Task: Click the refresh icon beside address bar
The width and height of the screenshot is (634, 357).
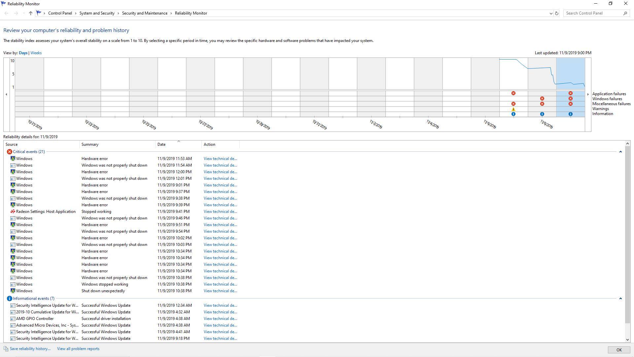Action: tap(557, 13)
